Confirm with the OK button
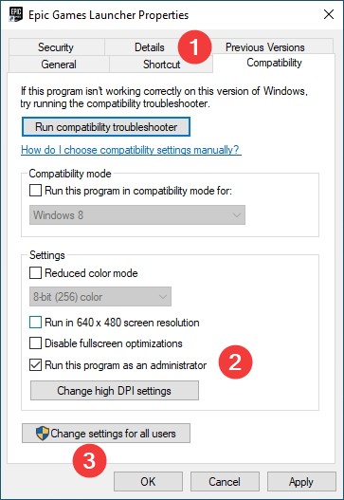Screen dimensions: 344x500 pos(148,482)
